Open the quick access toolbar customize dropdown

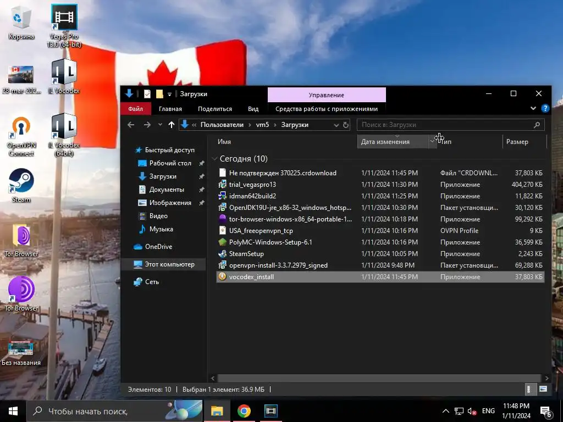coord(169,95)
